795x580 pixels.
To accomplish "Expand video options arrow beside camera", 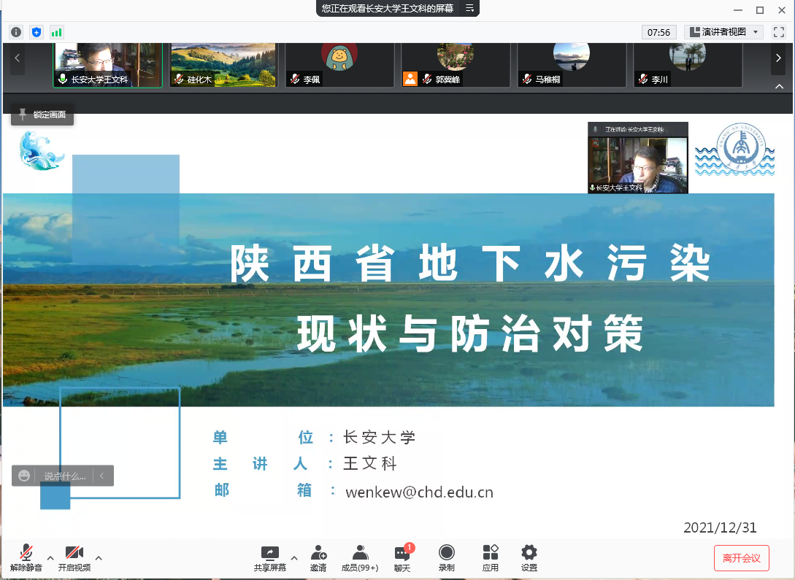I will point(99,557).
